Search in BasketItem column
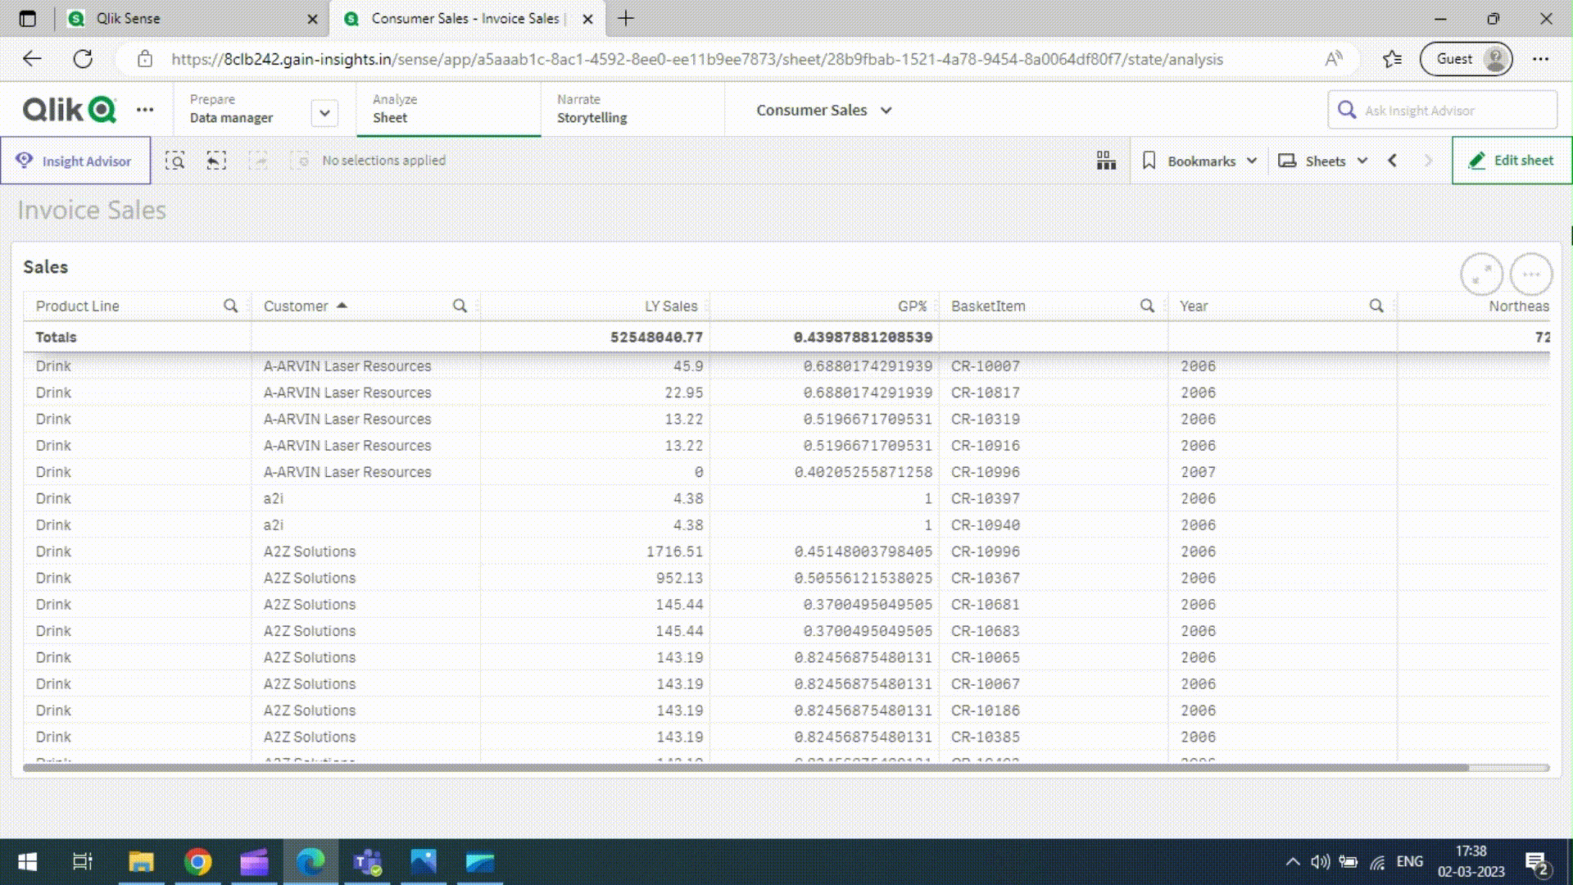Screen dimensions: 1573x885 1147,306
